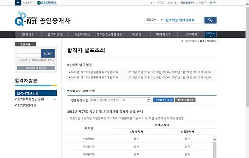The image size is (249, 158).
Task: Click 회원가입 text in the login box
Action: tap(24, 60)
